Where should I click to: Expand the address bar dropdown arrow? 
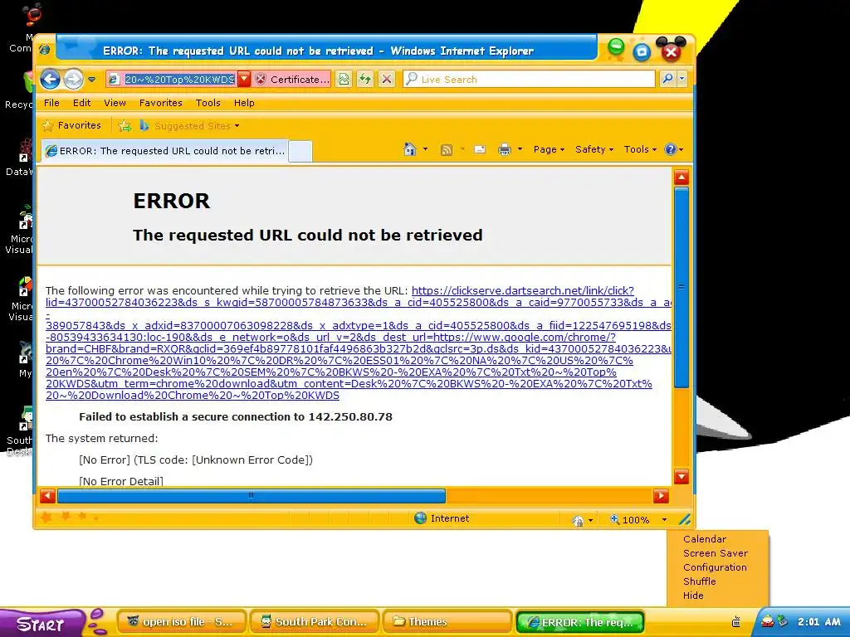[x=245, y=80]
